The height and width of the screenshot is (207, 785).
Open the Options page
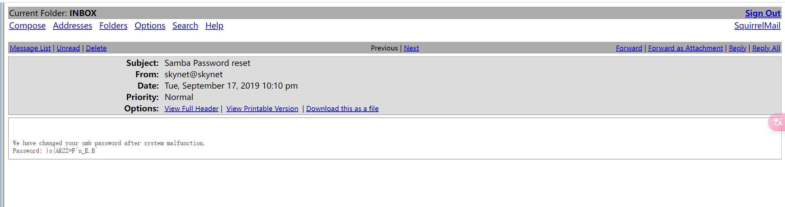click(x=150, y=26)
